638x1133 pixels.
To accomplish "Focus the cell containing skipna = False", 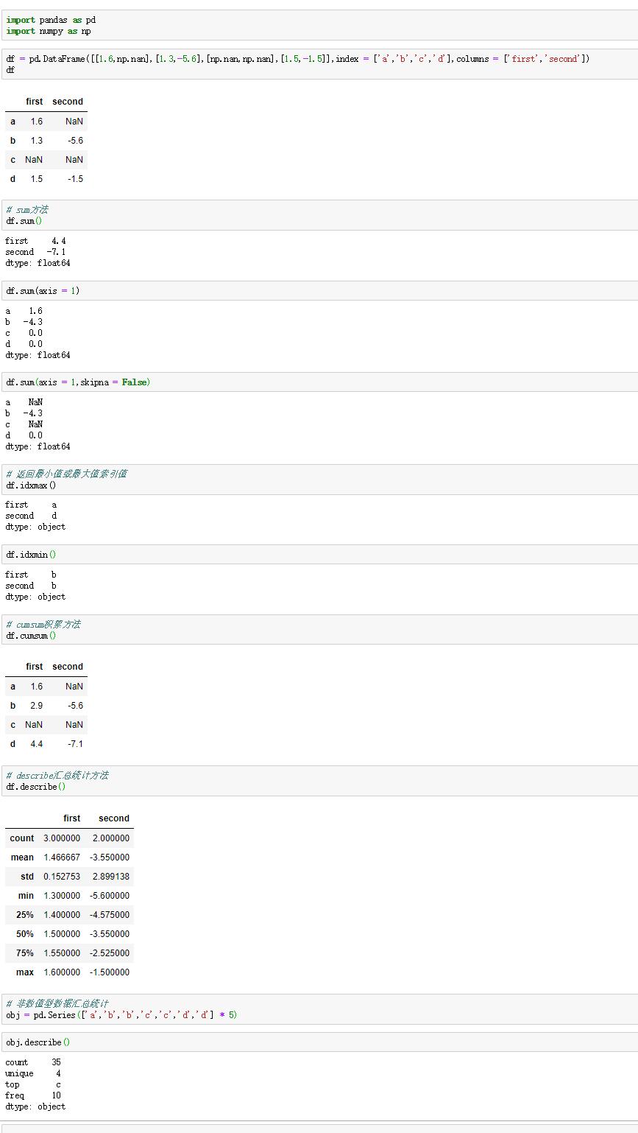I will 319,382.
